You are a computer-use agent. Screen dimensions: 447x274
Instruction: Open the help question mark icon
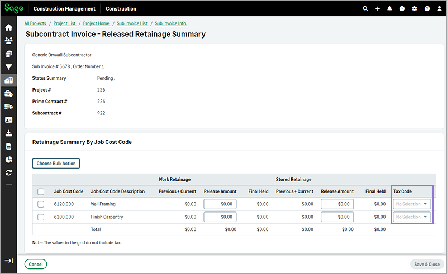pos(427,9)
